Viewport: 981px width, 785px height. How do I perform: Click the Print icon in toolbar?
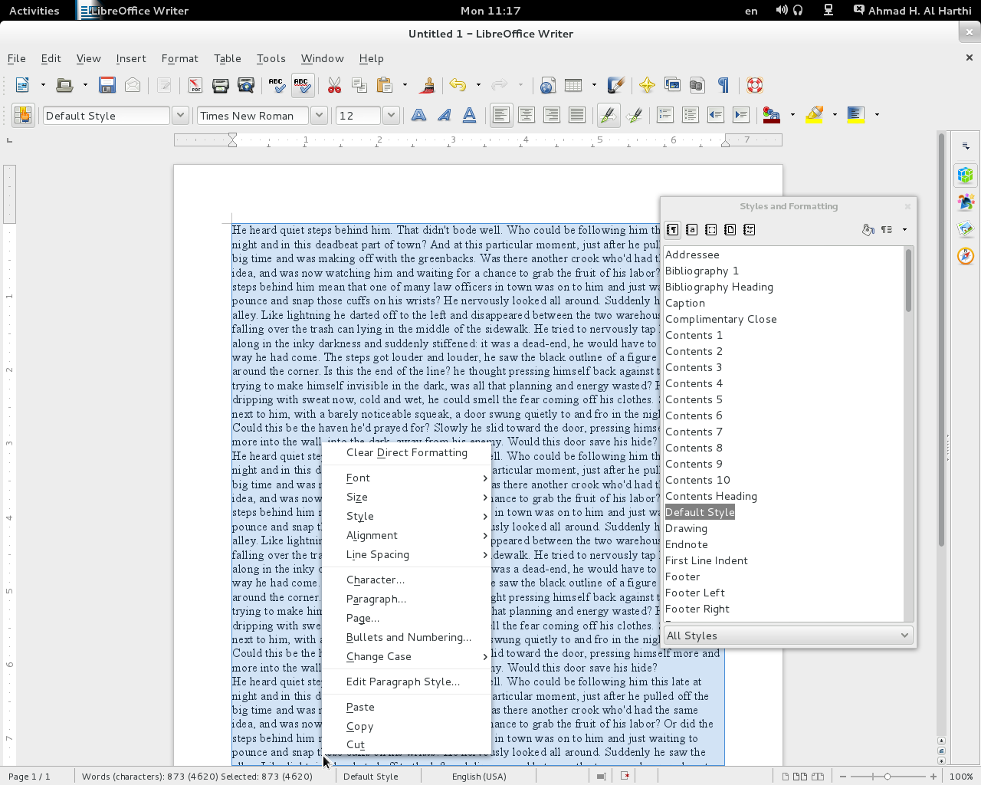click(221, 85)
